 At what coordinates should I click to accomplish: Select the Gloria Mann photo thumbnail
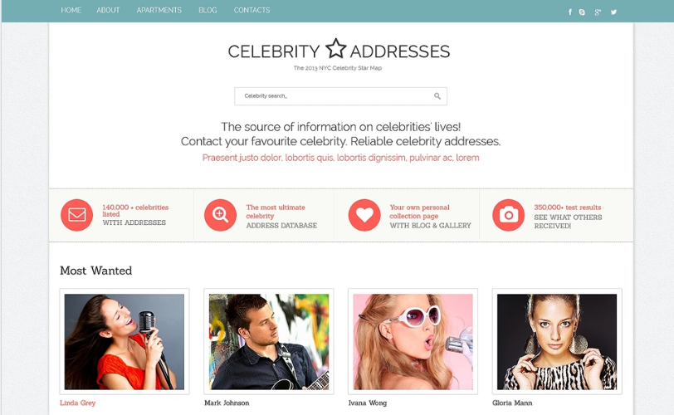[557, 341]
